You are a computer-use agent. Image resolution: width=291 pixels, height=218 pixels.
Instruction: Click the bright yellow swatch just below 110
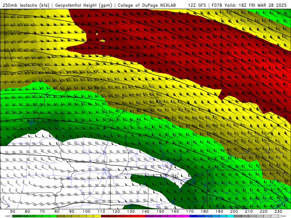pos(97,216)
